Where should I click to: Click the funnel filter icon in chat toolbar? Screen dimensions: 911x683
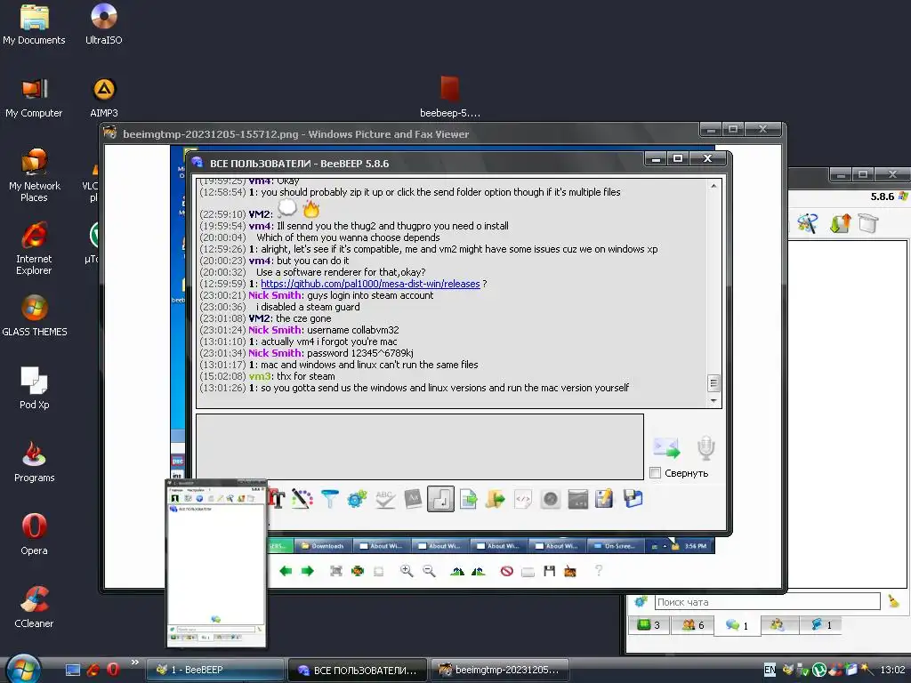[x=329, y=499]
